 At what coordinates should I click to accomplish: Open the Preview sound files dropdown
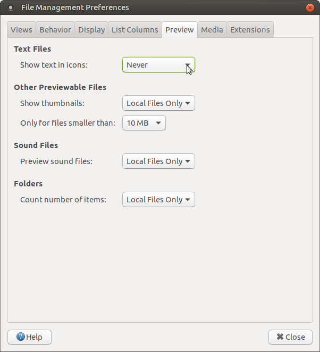click(x=158, y=161)
